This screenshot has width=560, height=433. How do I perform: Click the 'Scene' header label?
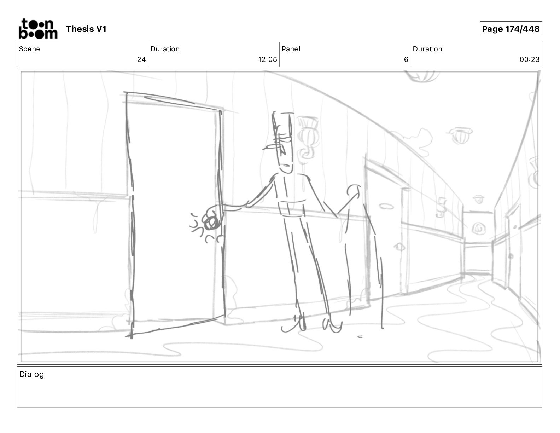click(x=29, y=49)
